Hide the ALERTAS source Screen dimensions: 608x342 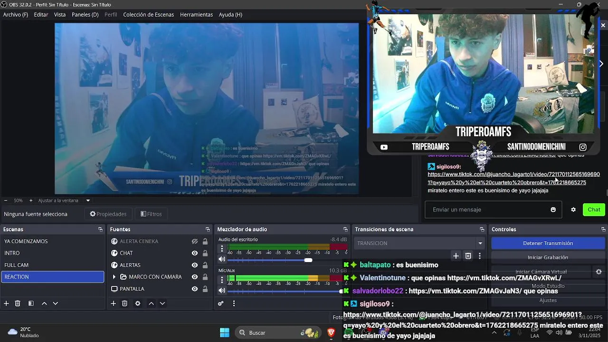click(x=195, y=265)
